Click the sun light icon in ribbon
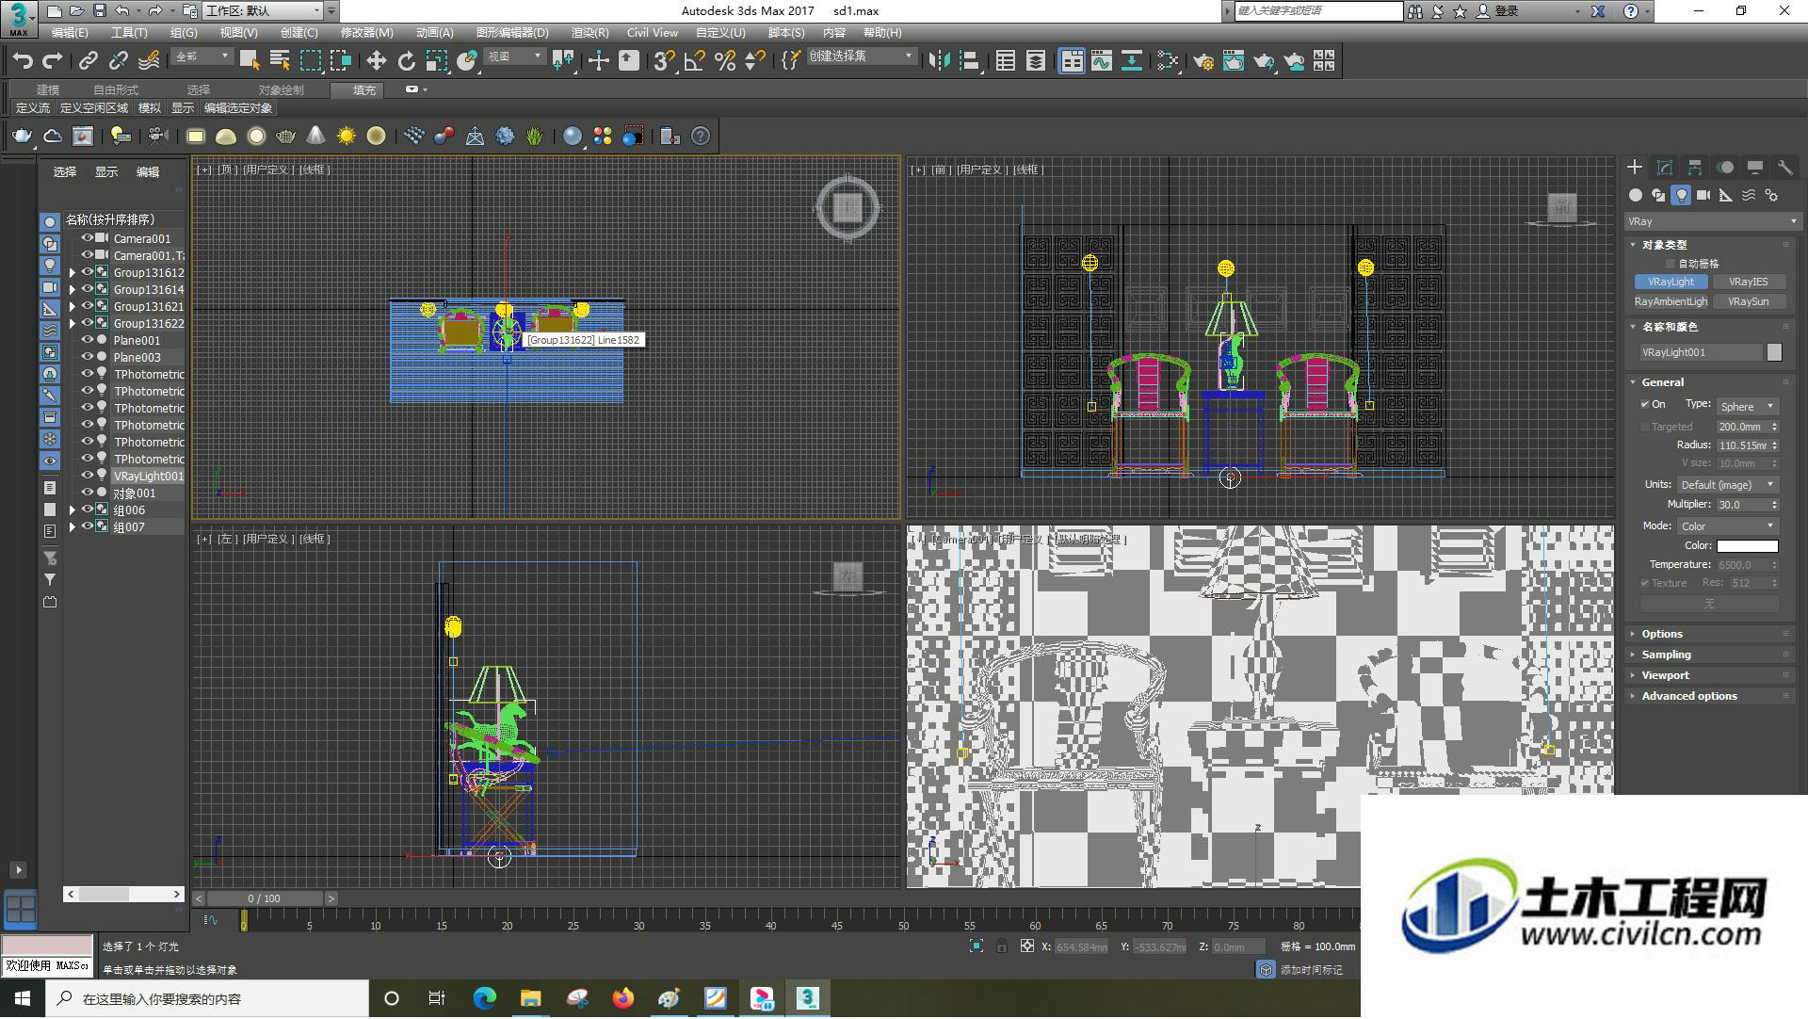This screenshot has height=1019, width=1808. click(346, 137)
